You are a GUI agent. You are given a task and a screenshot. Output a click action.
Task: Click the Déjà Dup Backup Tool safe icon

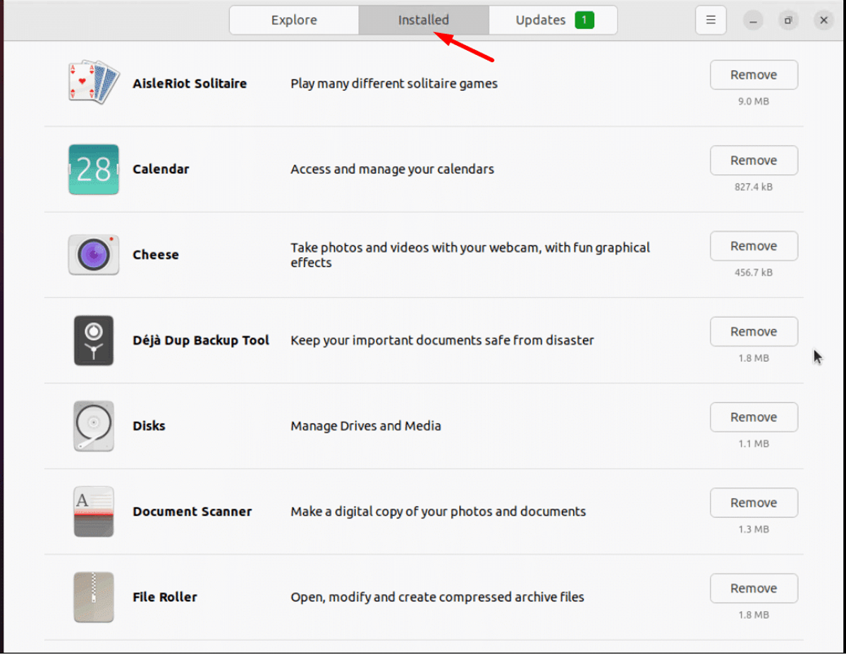coord(94,340)
